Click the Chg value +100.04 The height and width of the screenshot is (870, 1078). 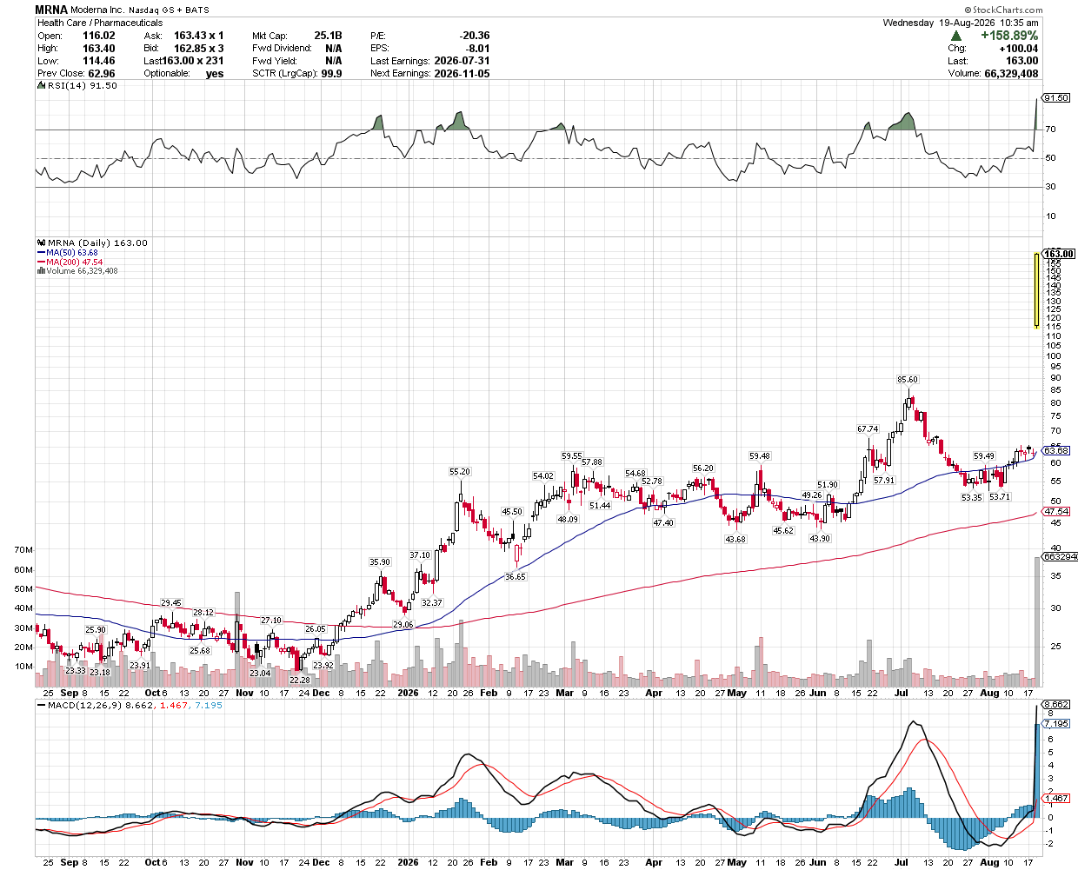coord(1018,49)
